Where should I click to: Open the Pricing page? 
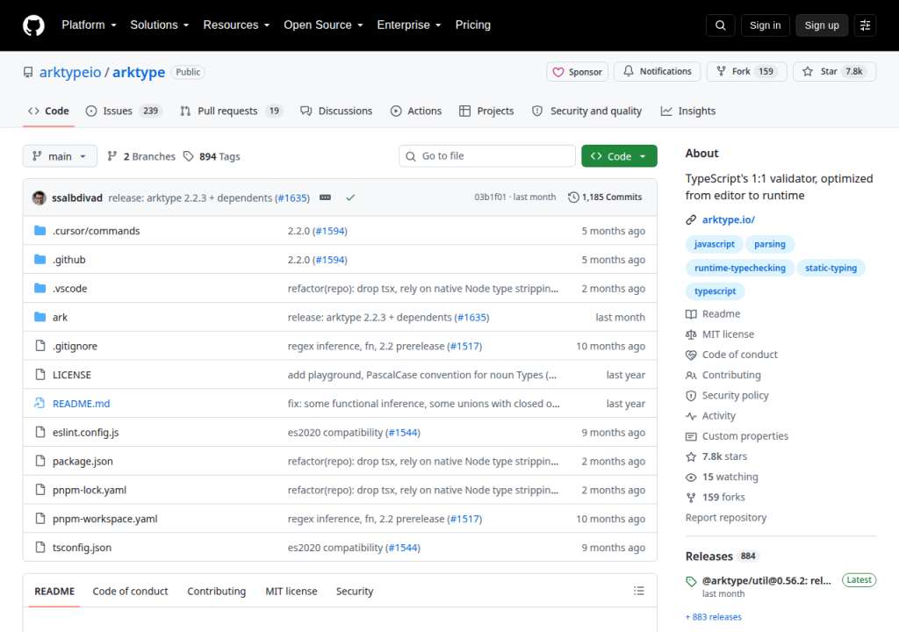(473, 25)
